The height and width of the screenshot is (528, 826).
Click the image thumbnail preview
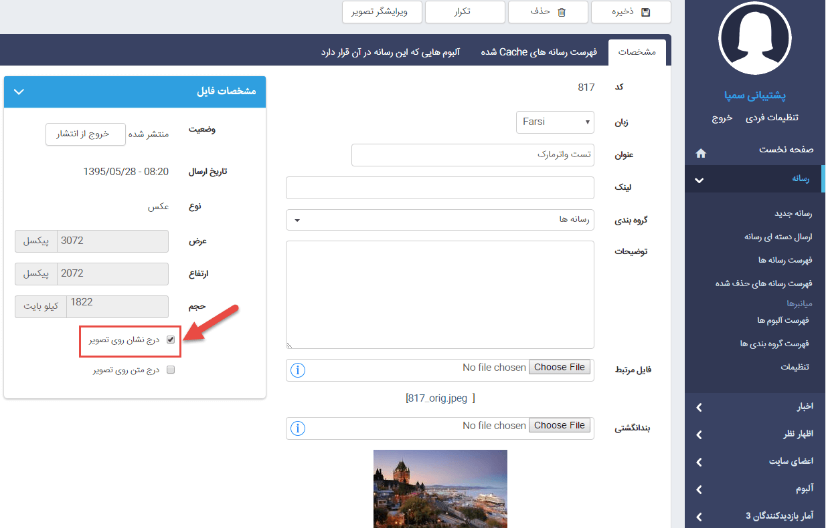pos(440,489)
